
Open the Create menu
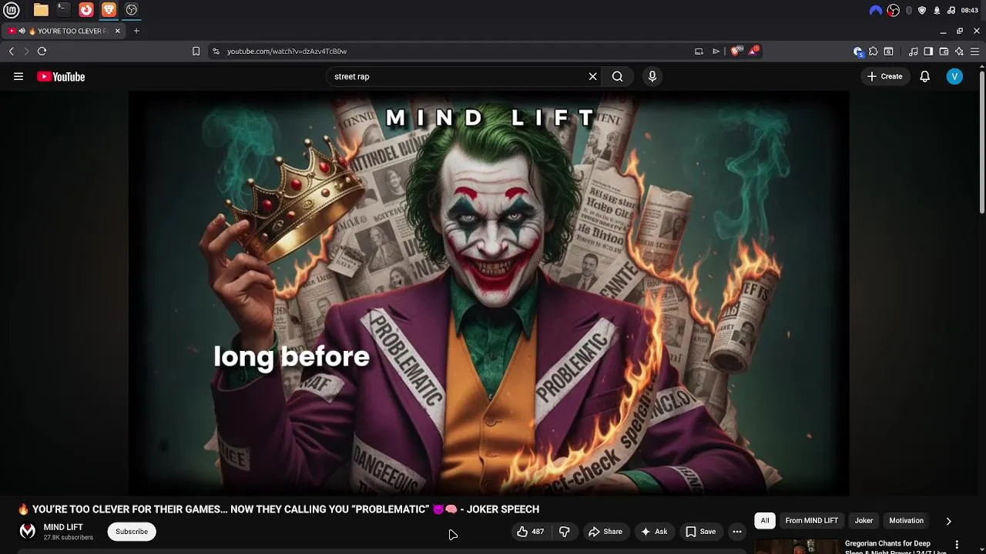pyautogui.click(x=884, y=76)
